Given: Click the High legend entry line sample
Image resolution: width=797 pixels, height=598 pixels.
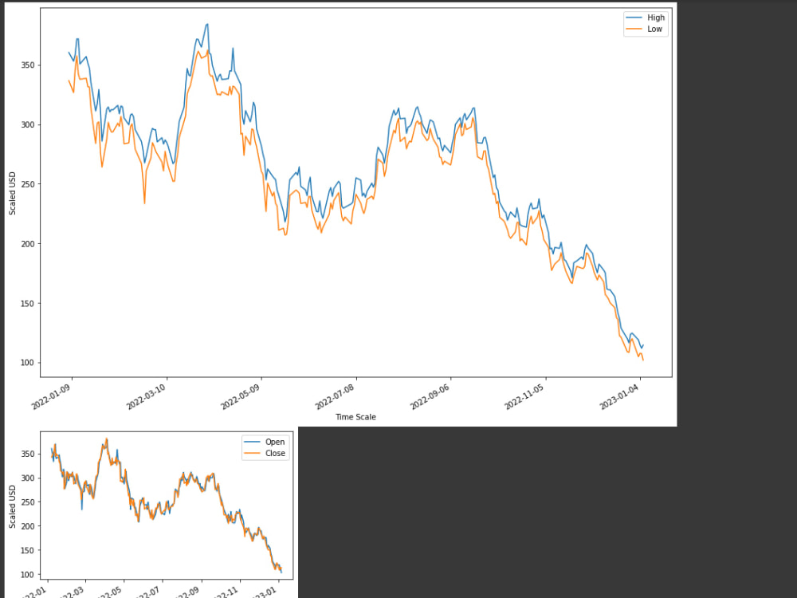Looking at the screenshot, I should [634, 17].
